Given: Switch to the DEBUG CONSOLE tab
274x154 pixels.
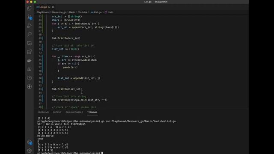Looking at the screenshot, I should click(x=74, y=112).
